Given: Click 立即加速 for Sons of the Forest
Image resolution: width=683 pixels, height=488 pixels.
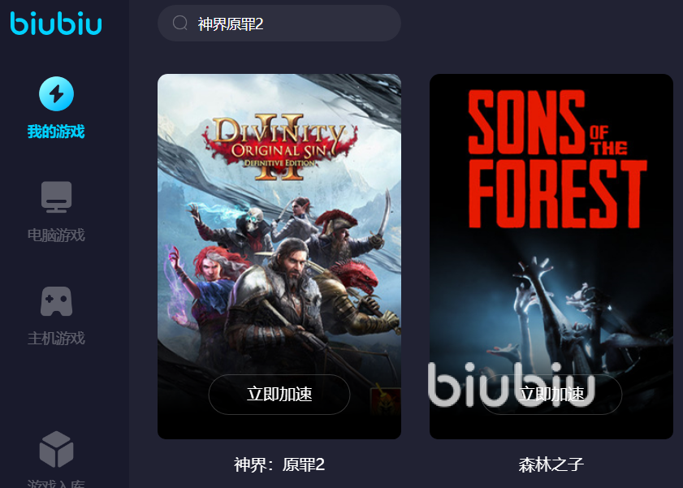Looking at the screenshot, I should point(551,395).
